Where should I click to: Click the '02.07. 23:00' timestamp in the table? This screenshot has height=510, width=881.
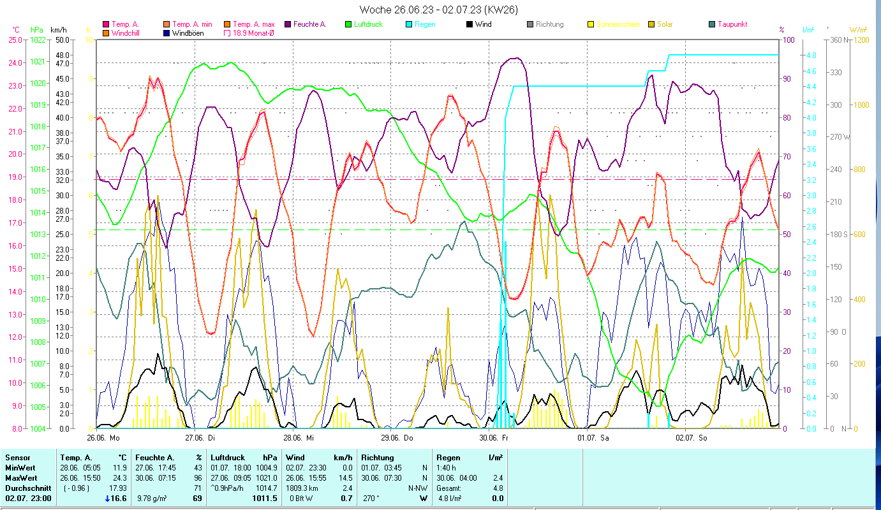(x=28, y=499)
